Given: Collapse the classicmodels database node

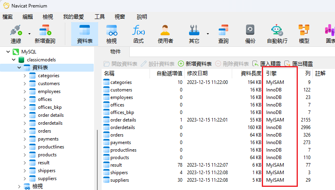Looking at the screenshot, I should [14, 60].
